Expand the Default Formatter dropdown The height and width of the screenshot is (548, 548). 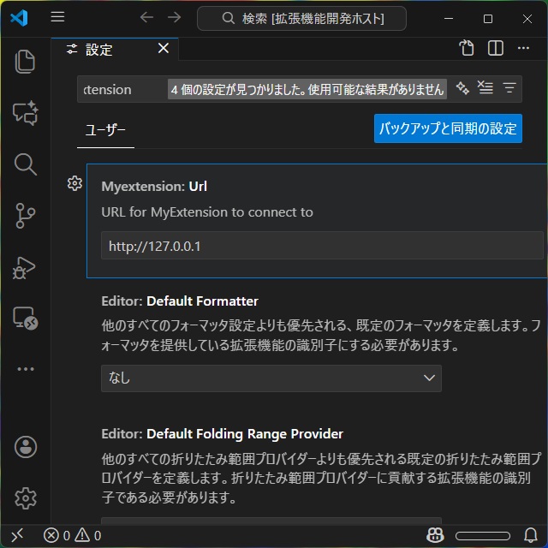pos(271,378)
